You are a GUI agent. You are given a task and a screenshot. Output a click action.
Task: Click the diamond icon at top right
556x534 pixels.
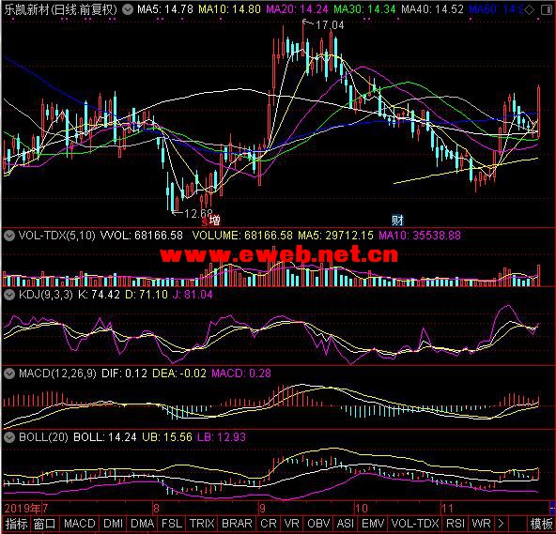pyautogui.click(x=529, y=10)
